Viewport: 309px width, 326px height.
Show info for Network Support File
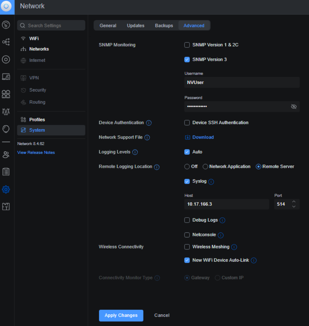pos(147,138)
